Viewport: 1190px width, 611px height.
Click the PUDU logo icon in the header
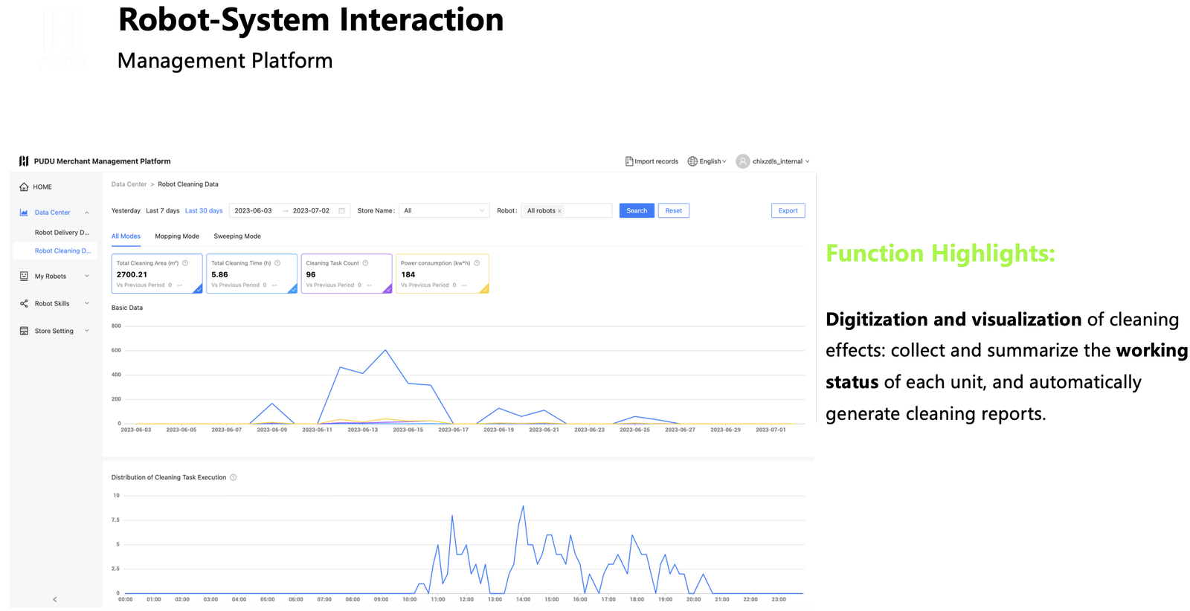point(24,161)
